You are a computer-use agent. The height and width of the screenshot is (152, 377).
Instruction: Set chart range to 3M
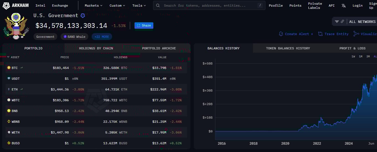tap(368, 56)
